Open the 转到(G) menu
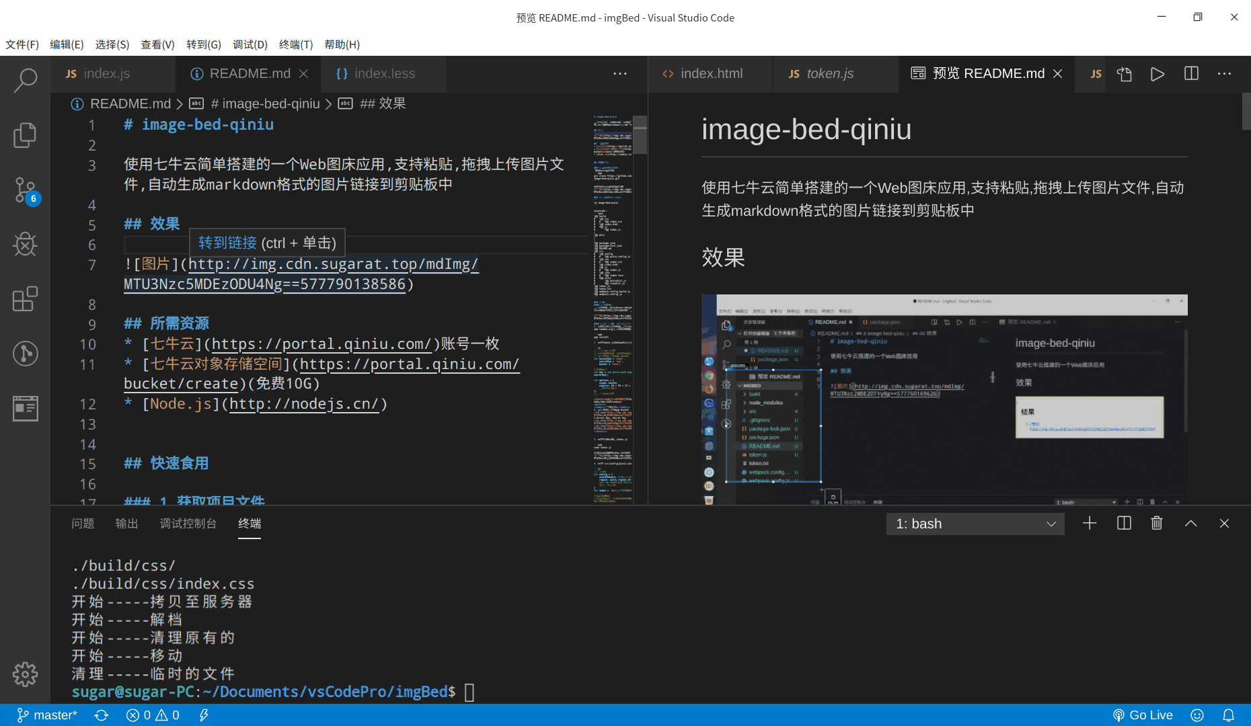Screen dimensions: 1251x726 pyautogui.click(x=204, y=44)
